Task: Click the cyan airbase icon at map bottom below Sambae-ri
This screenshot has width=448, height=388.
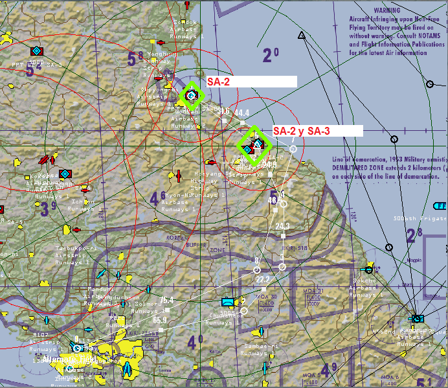Action: click(265, 369)
